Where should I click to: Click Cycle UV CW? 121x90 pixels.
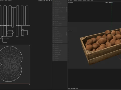(60, 52)
